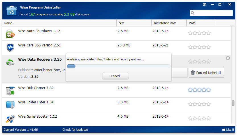Click the Wise Game Booster rocket icon
Screen dimensions: 237x135
point(10,119)
